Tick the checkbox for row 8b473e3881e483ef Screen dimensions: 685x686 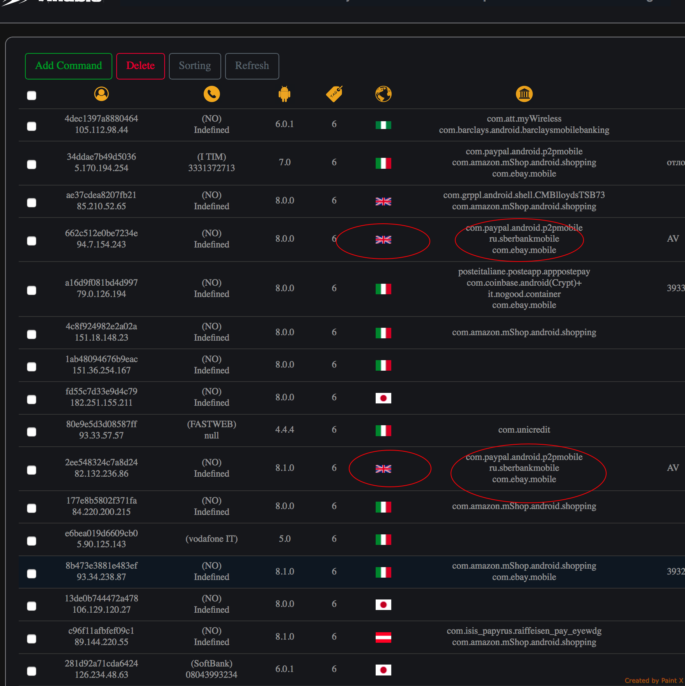(32, 573)
